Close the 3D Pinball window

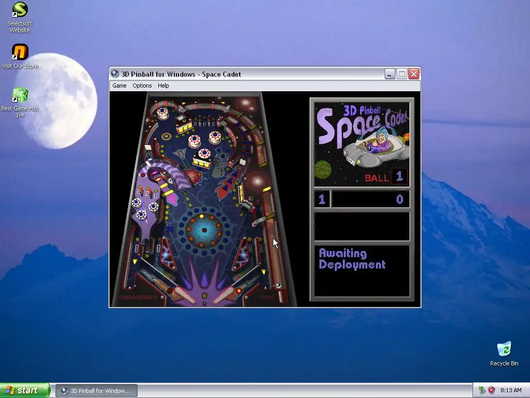pos(414,74)
